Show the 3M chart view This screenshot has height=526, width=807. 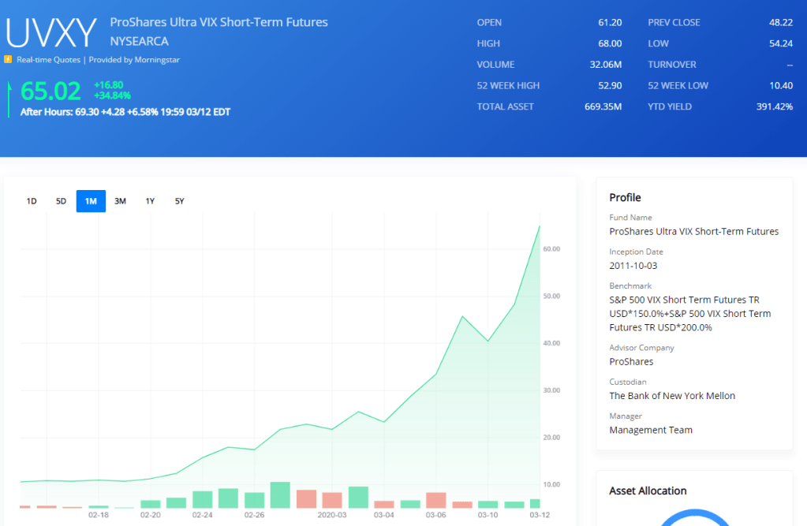click(x=120, y=201)
